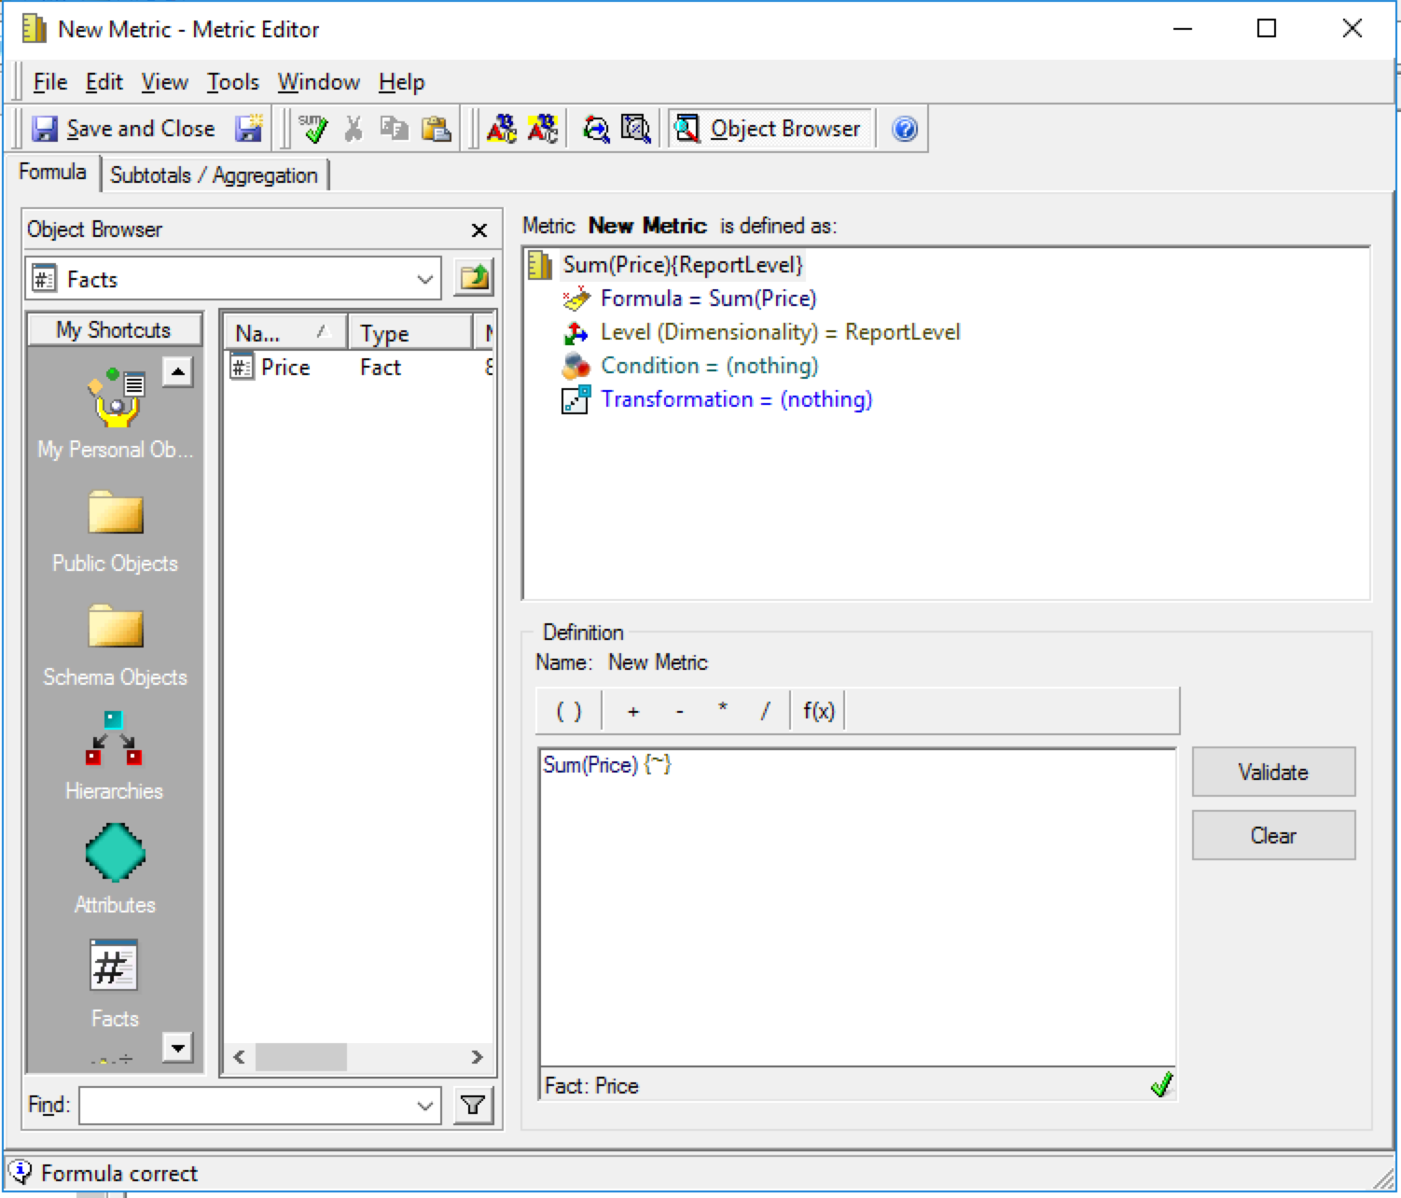Click the Save and New icon
This screenshot has height=1198, width=1401.
(248, 129)
